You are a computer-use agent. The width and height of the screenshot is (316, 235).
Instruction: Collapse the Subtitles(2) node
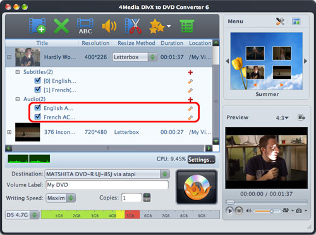pos(18,72)
